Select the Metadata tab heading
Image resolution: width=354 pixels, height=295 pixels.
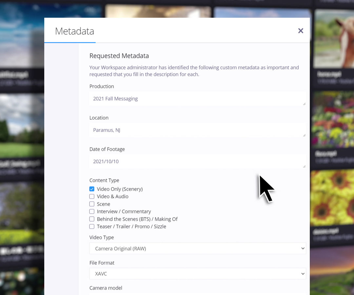tap(74, 31)
